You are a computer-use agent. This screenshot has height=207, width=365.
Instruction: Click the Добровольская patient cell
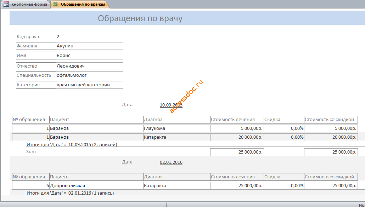click(x=96, y=186)
